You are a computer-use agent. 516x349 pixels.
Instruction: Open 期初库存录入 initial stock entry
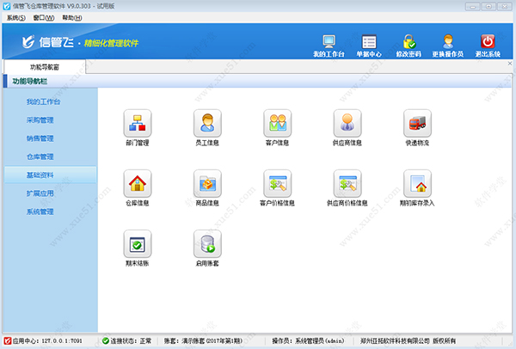tap(416, 183)
